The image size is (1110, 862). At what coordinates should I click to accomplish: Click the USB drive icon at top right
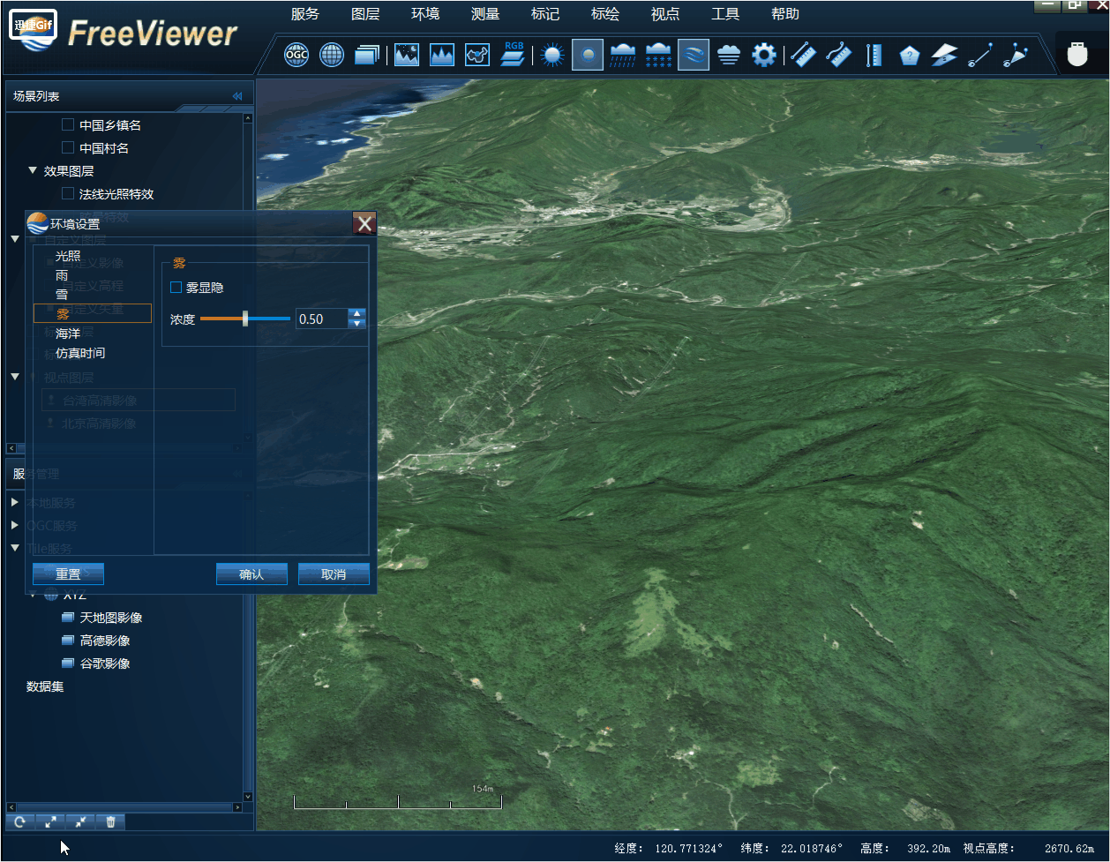click(1076, 54)
